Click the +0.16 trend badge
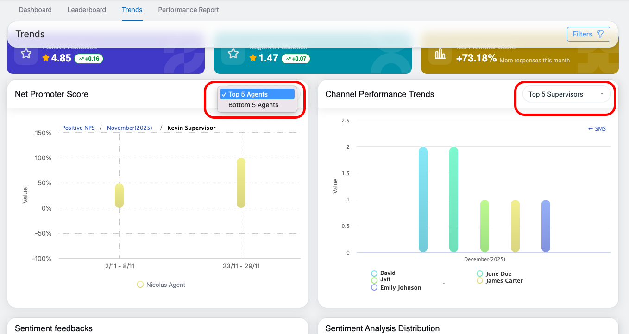 (88, 59)
